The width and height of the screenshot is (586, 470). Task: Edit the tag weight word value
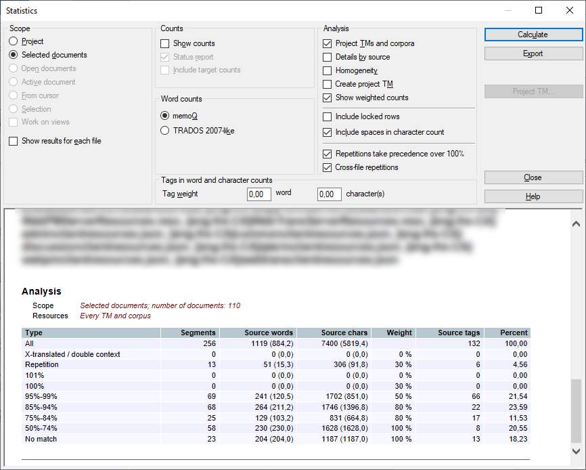click(x=258, y=194)
